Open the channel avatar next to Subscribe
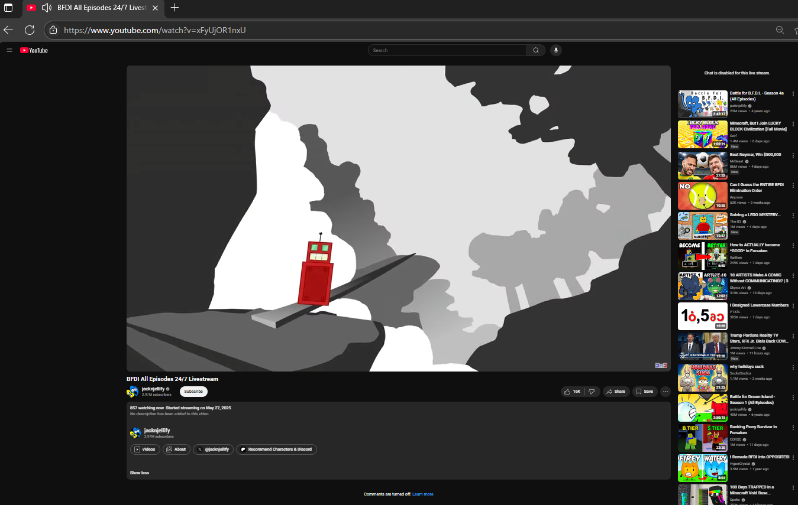 133,391
